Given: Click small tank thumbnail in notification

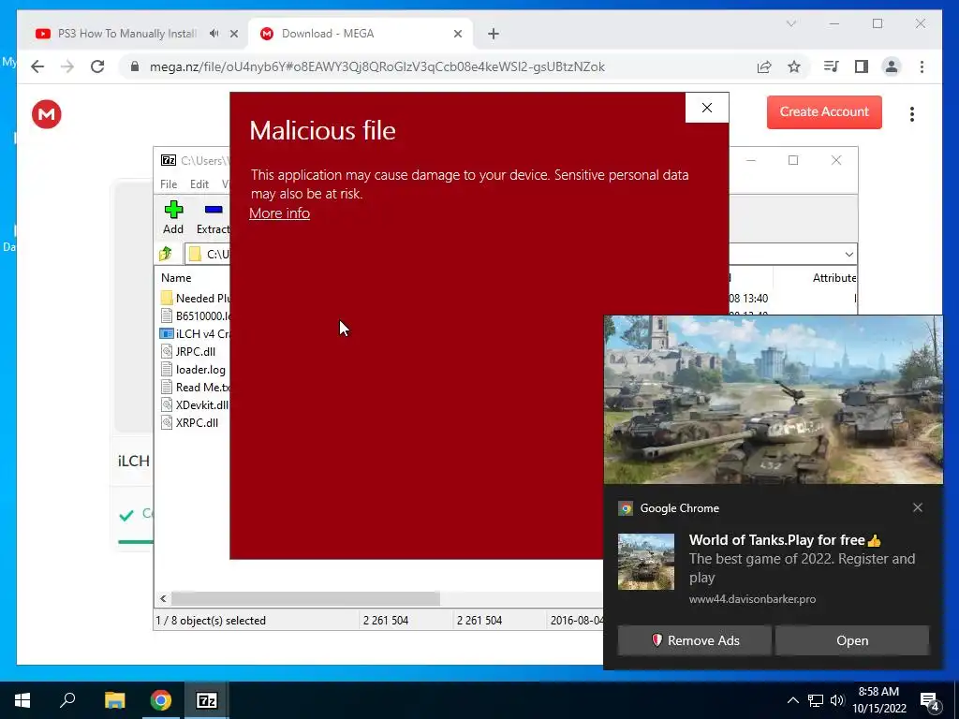Looking at the screenshot, I should pyautogui.click(x=646, y=562).
